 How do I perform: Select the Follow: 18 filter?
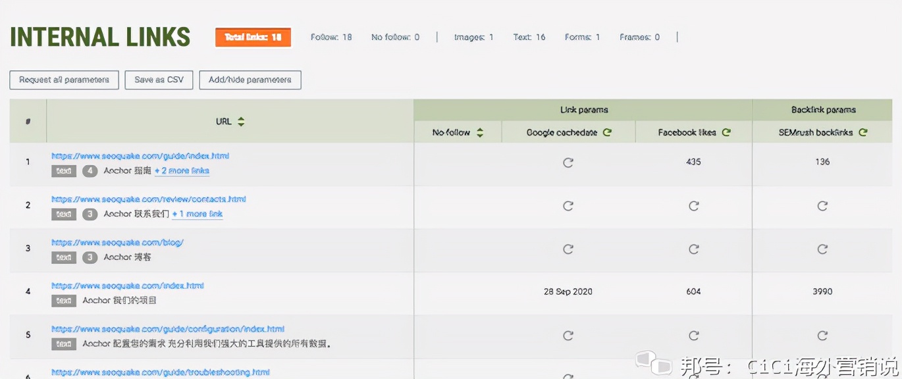(331, 38)
